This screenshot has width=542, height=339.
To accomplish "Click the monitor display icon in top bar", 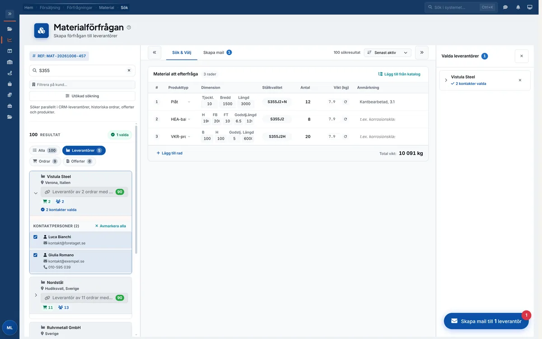I will pos(530,7).
